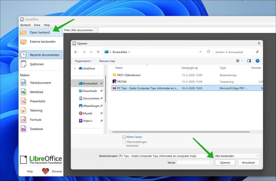This screenshot has width=276, height=181.
Task: Select the Formule icon
Action: (x=24, y=120)
